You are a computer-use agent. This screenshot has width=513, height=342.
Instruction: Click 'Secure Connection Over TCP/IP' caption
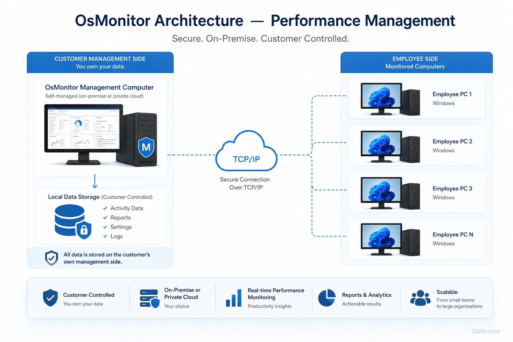[x=245, y=183]
